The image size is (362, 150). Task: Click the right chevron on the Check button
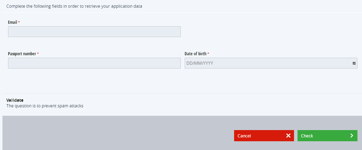(351, 136)
